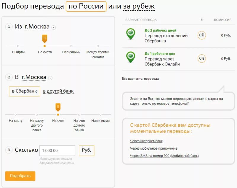Viewport: 237px width, 188px height.
Task: Select the Наличными destination option
Action: (x=100, y=121)
